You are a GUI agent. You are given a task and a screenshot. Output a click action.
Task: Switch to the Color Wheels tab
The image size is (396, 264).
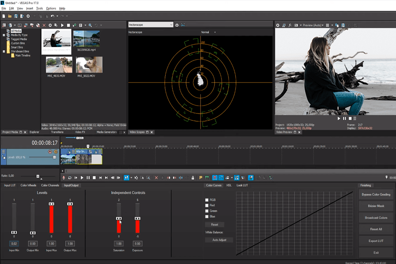[x=28, y=185]
